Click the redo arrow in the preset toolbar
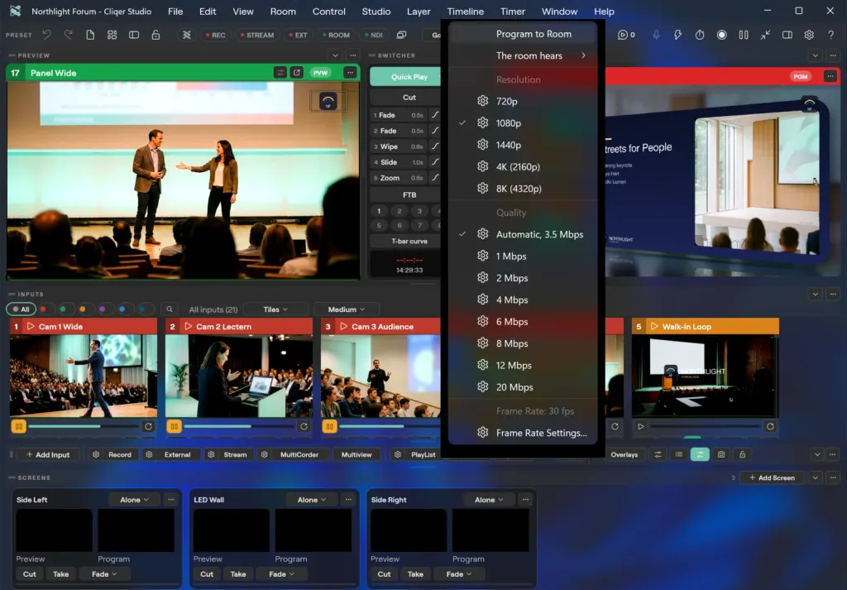This screenshot has width=847, height=590. pyautogui.click(x=68, y=35)
